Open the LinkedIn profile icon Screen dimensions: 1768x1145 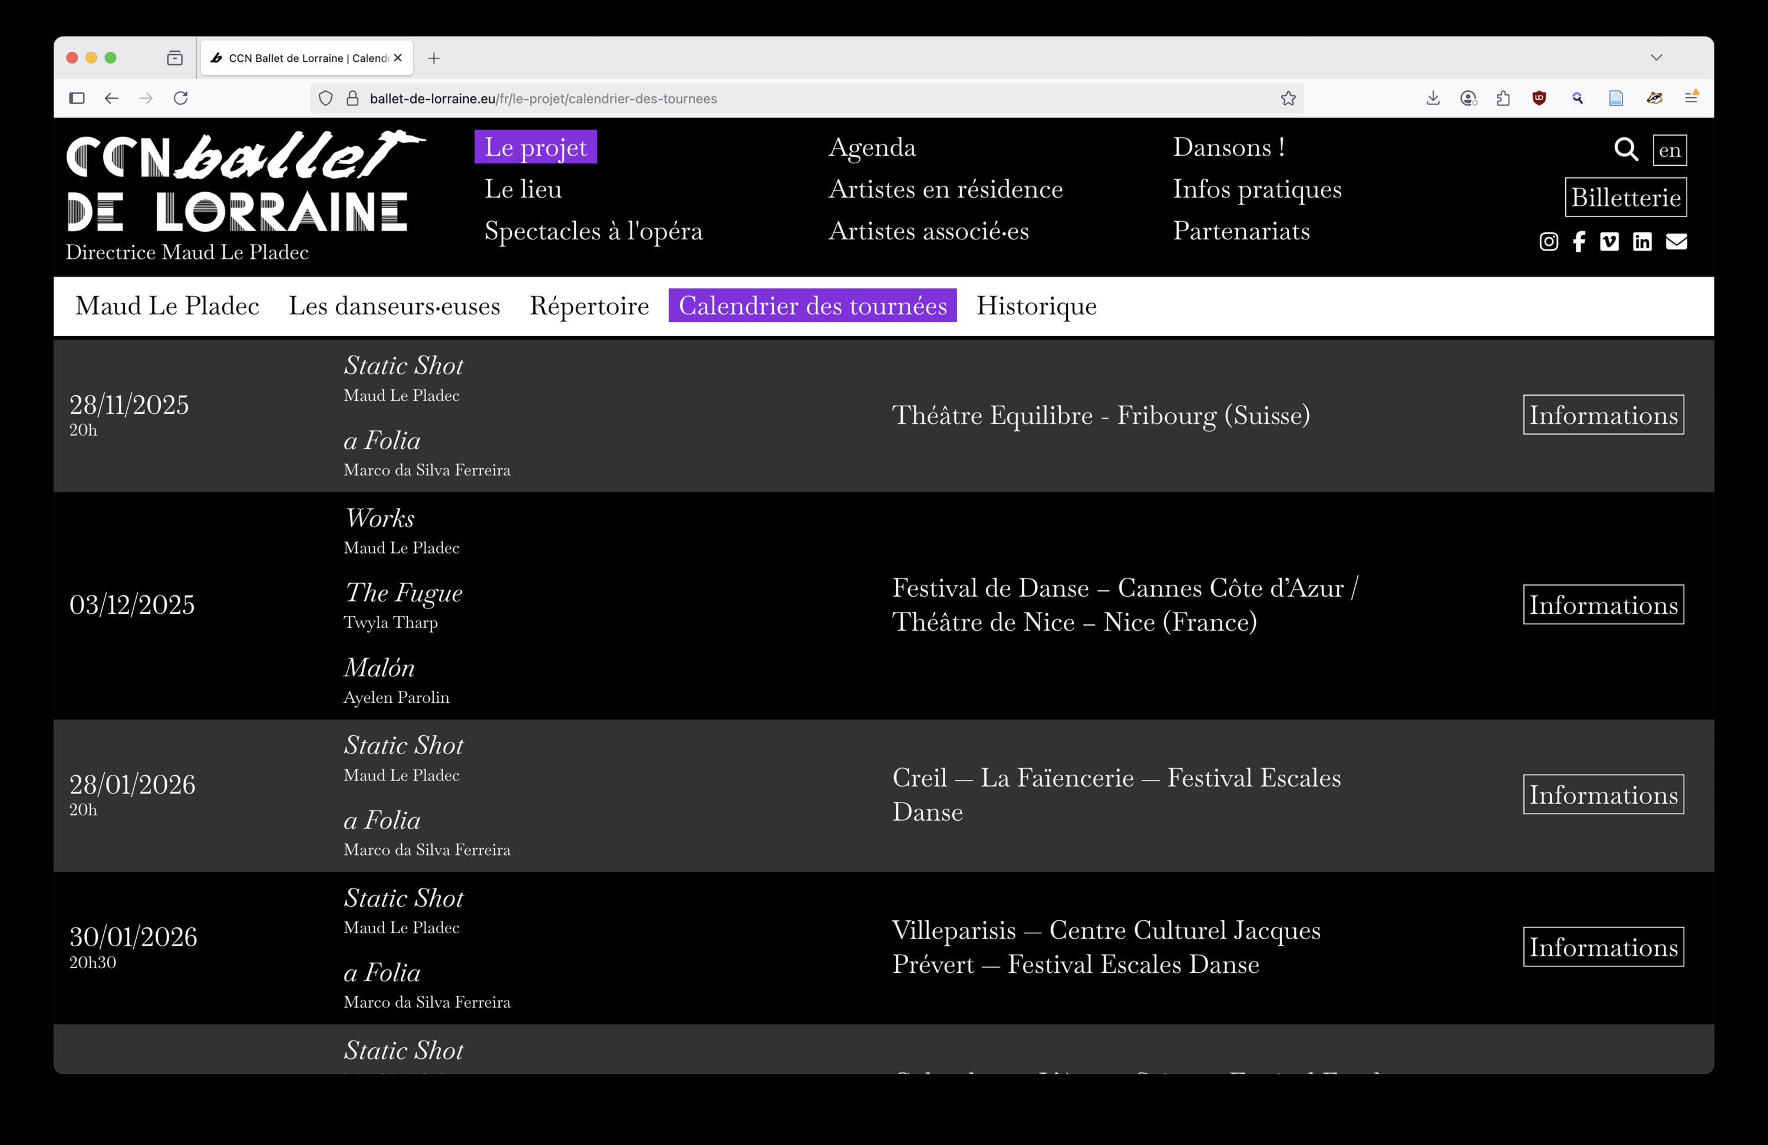[x=1642, y=242]
